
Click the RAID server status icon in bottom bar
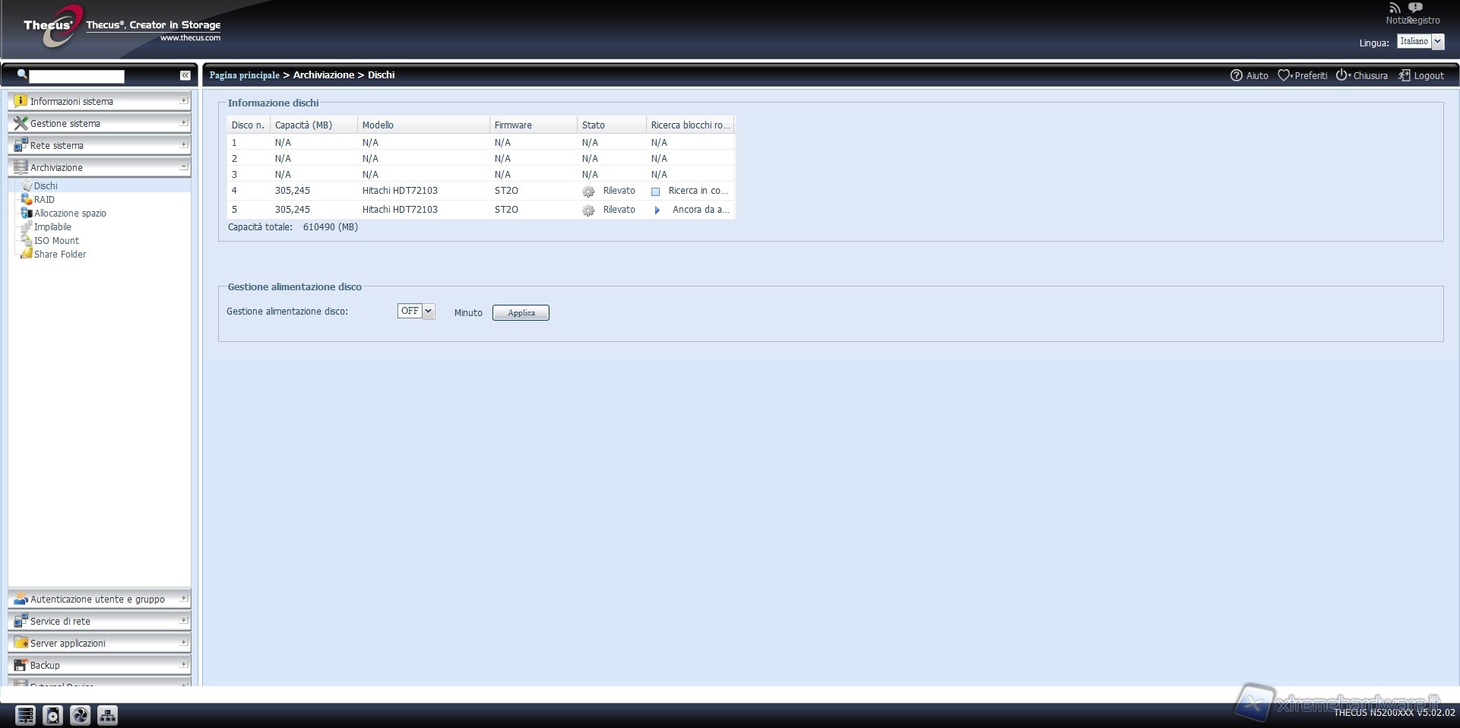pos(25,715)
